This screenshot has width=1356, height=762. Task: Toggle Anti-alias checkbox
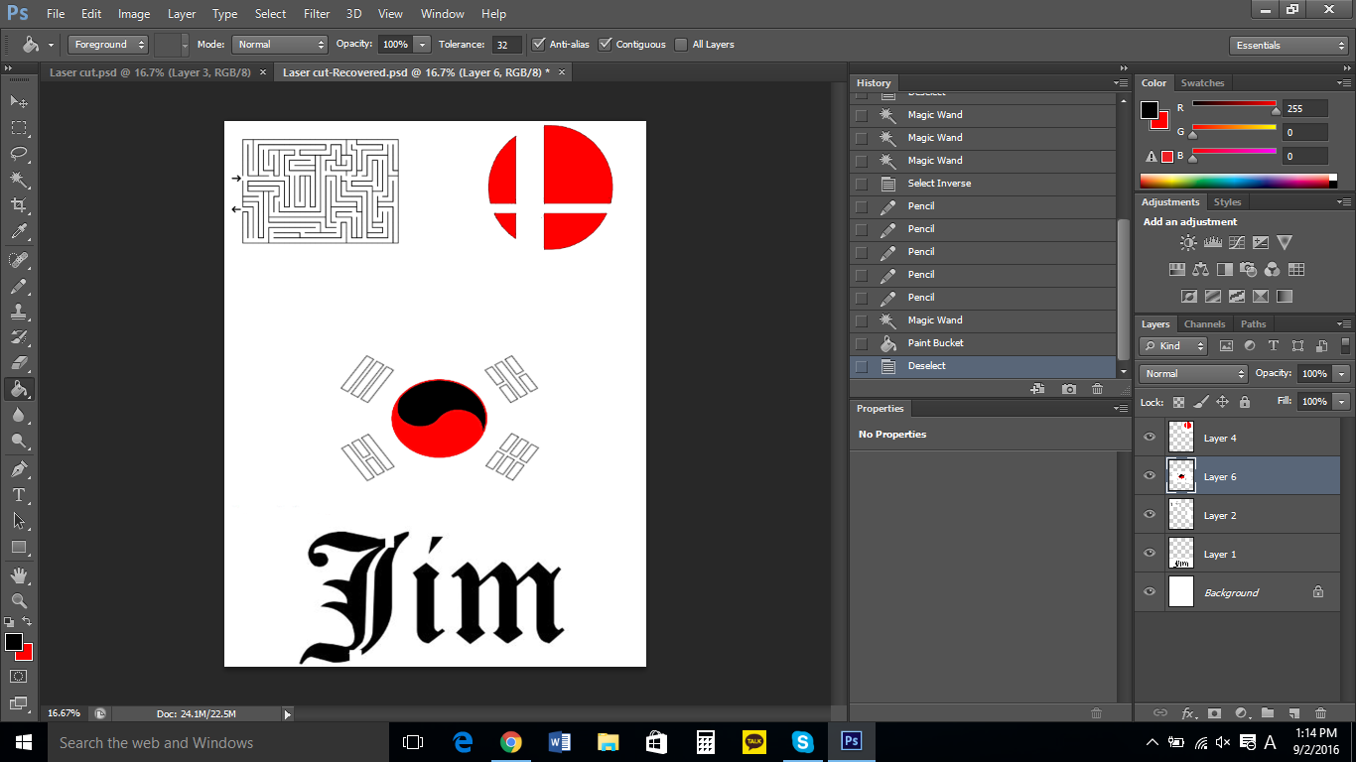click(x=538, y=44)
